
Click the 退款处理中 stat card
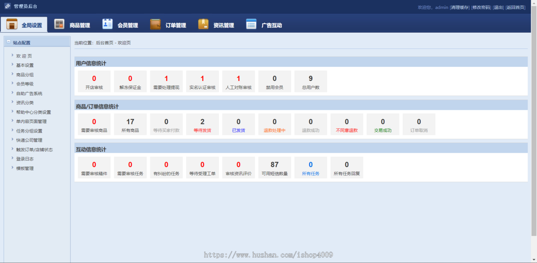point(275,124)
